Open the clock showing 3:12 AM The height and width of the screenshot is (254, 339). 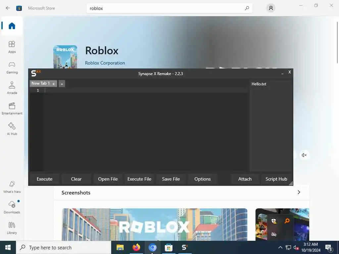[311, 247]
